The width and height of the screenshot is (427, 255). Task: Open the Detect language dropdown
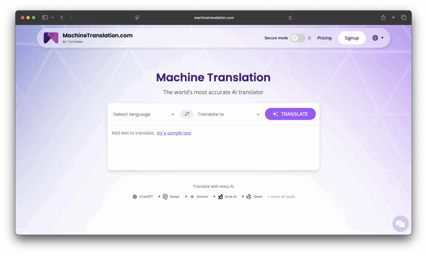pyautogui.click(x=143, y=114)
